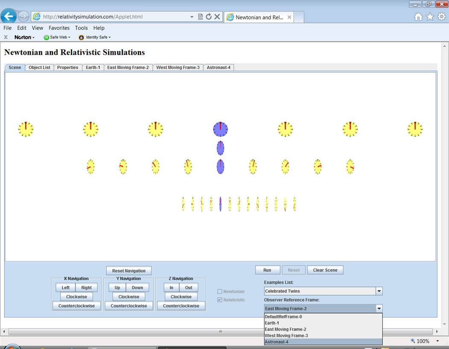
Task: Click the Refresh page icon
Action: pos(209,17)
